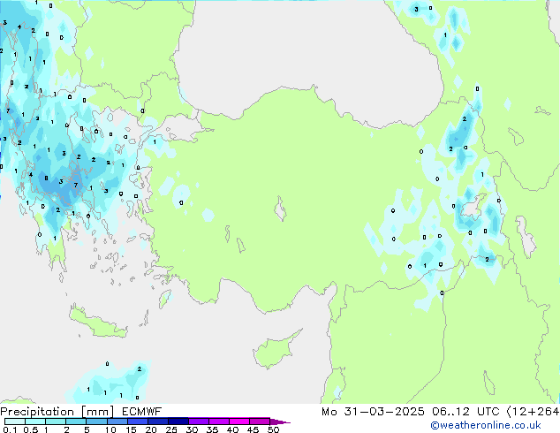Click the 'ECMWF' model label
Screen dimensions: 560x433
click(x=142, y=412)
